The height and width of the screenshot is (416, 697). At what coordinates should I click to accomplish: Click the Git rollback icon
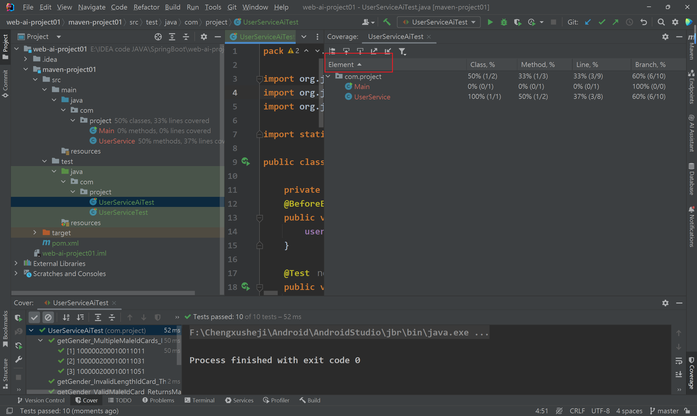click(x=643, y=22)
